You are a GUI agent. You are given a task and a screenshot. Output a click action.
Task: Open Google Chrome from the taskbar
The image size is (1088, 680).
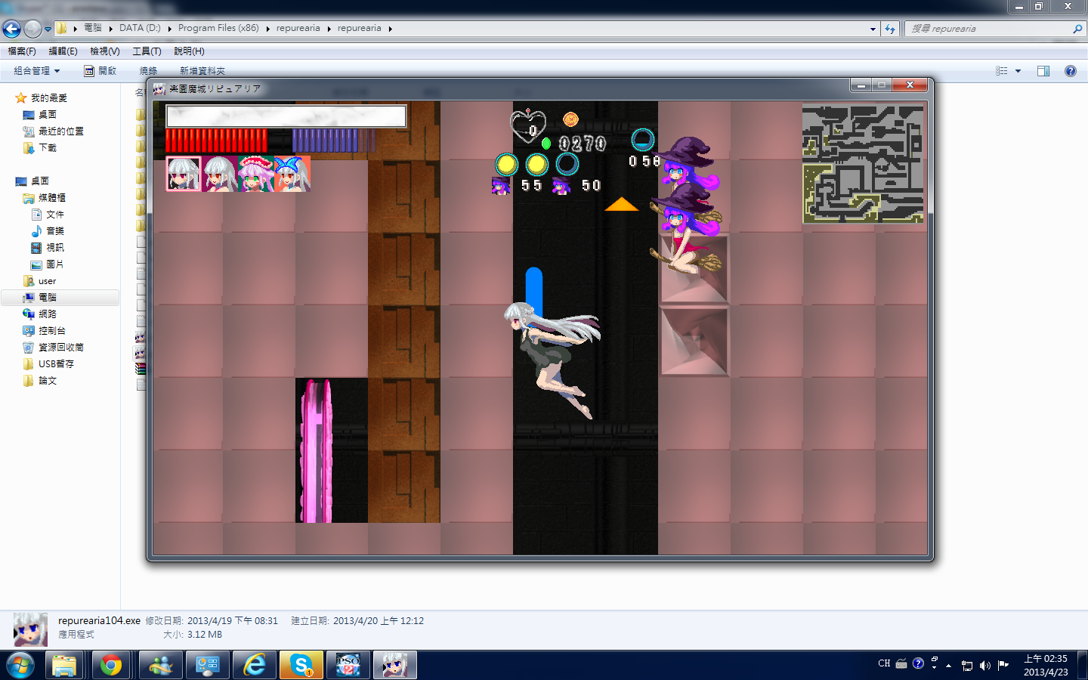point(111,665)
